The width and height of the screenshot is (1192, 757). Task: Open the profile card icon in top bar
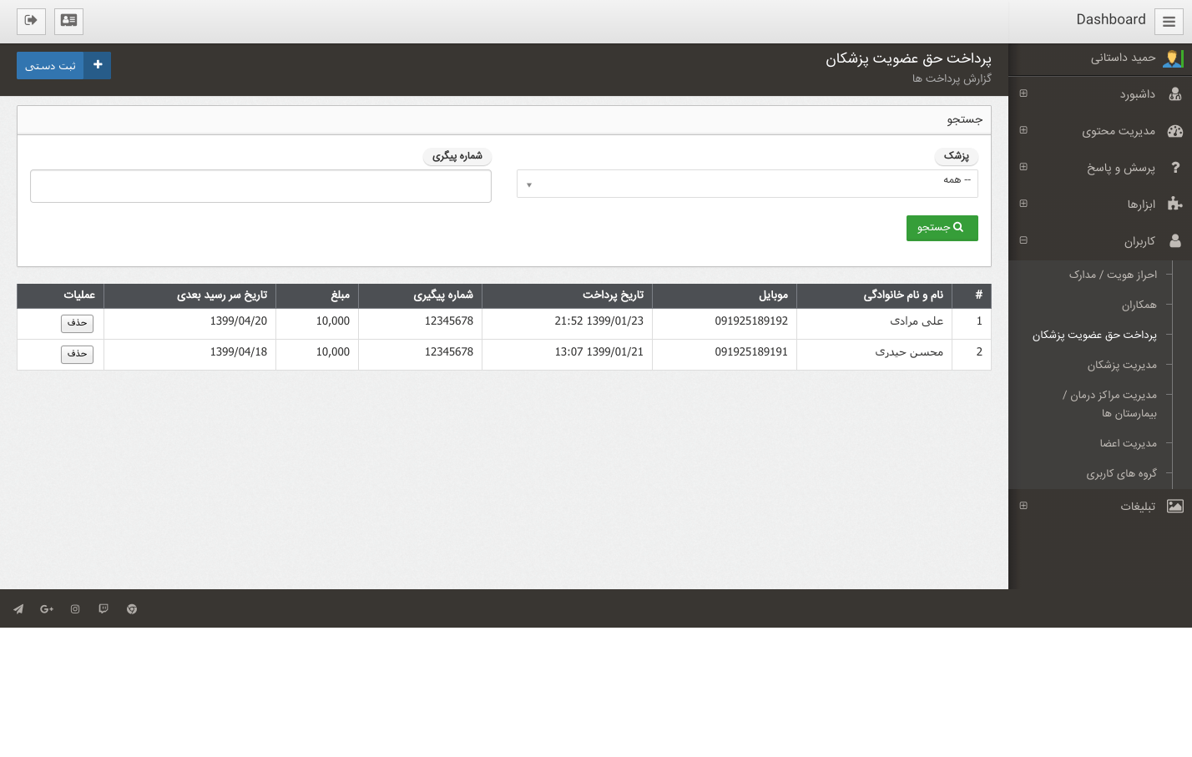click(x=68, y=21)
